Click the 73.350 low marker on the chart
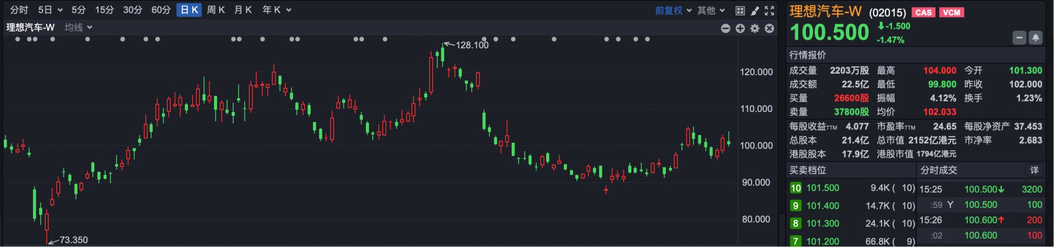 (74, 240)
